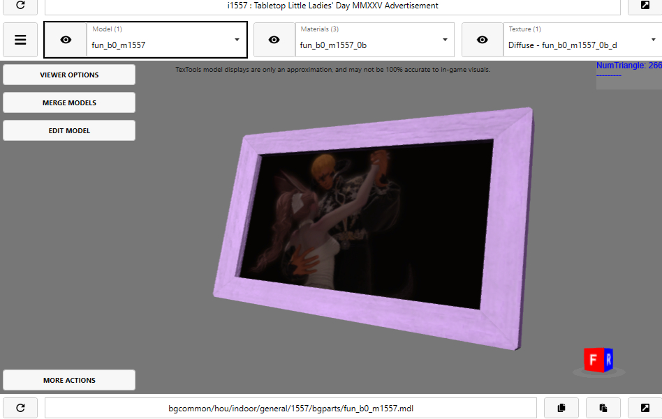Toggle the Materials eye icon

[274, 40]
